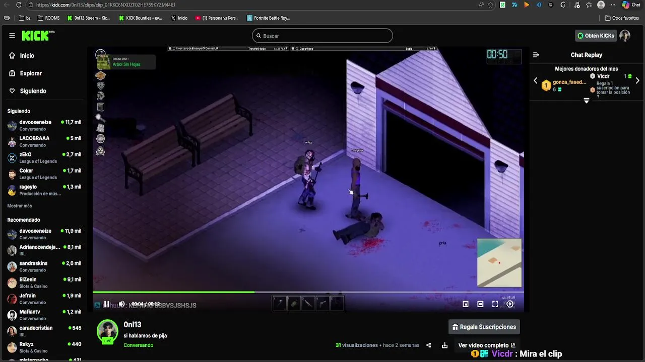Open KICK Bounties bookmark
This screenshot has height=362, width=645.
coord(141,18)
